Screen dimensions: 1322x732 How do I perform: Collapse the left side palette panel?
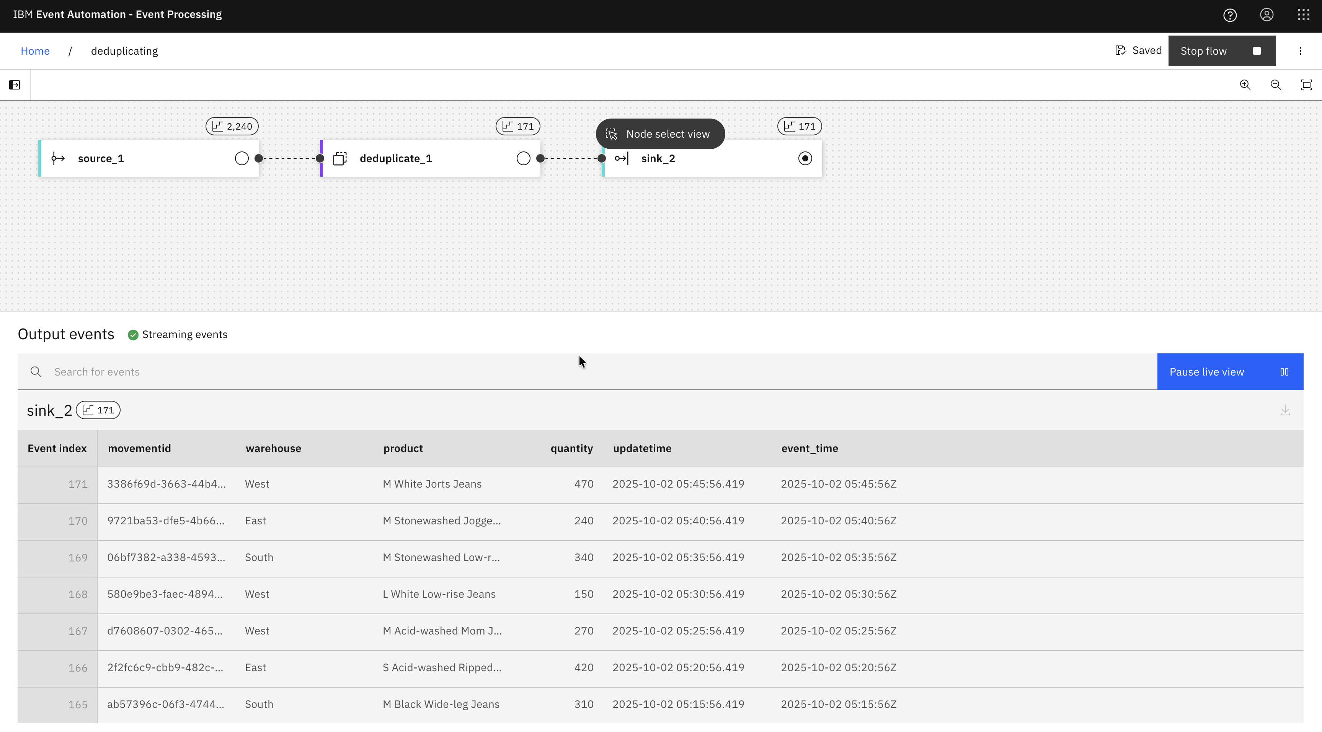pos(15,84)
